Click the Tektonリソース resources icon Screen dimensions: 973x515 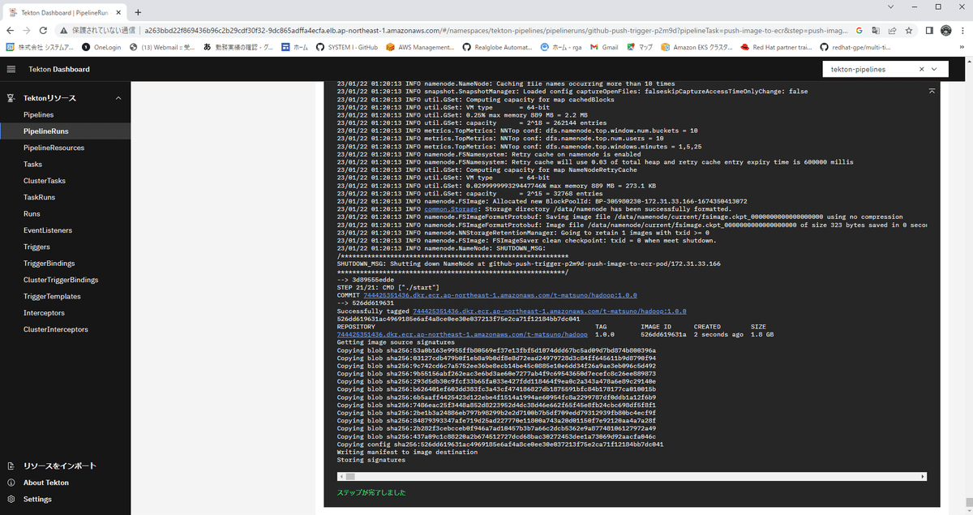click(x=9, y=97)
